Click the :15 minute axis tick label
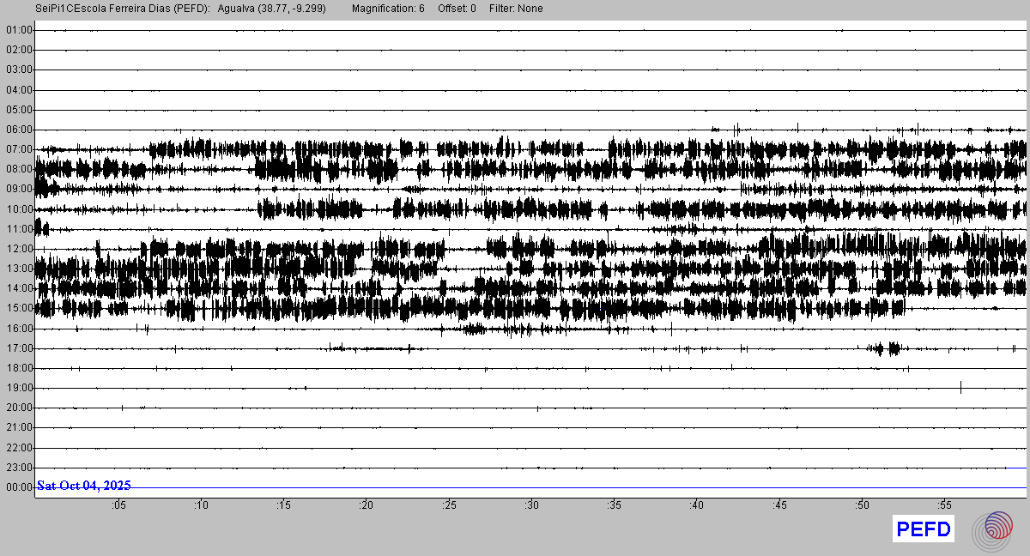This screenshot has width=1030, height=556. [283, 505]
